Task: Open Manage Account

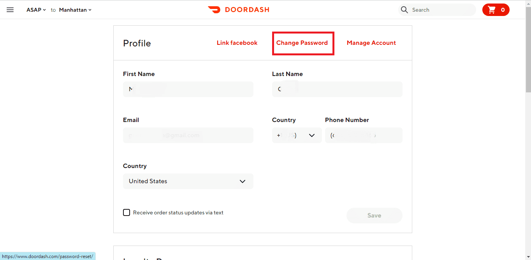Action: pyautogui.click(x=371, y=43)
